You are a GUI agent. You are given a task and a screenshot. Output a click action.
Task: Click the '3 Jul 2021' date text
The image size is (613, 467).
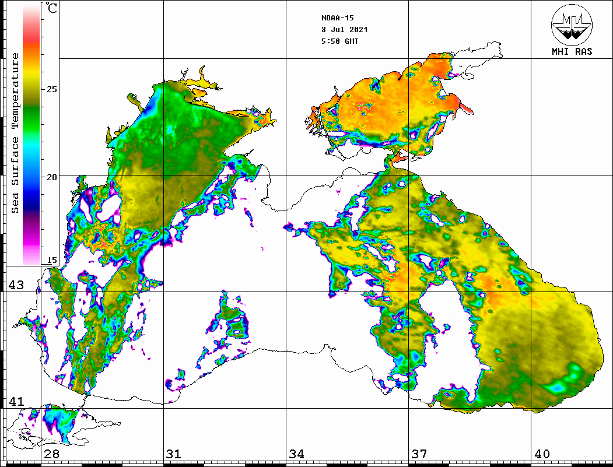click(x=345, y=30)
